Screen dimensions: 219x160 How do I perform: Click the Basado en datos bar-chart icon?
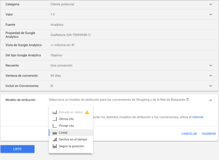(x=55, y=112)
